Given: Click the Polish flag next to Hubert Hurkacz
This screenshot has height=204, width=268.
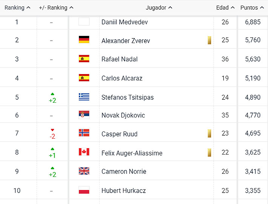Looking at the screenshot, I should click(x=84, y=190).
